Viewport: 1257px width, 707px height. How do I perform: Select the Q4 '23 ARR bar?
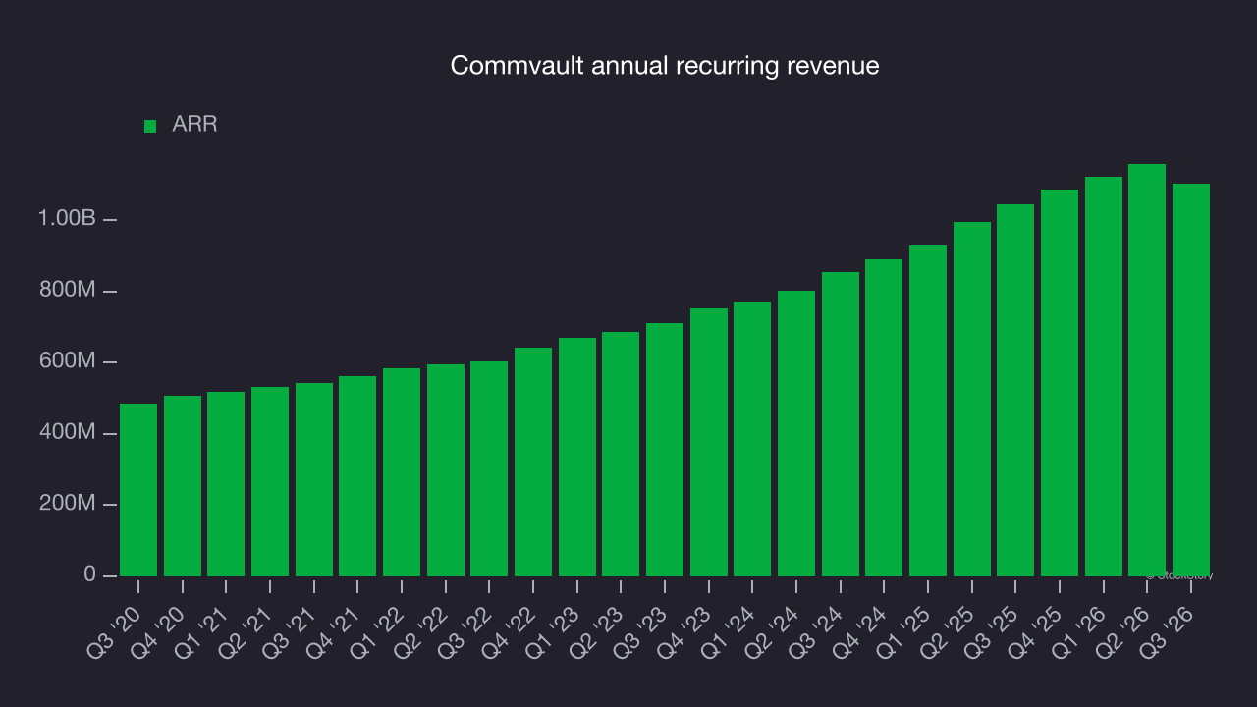(x=709, y=442)
